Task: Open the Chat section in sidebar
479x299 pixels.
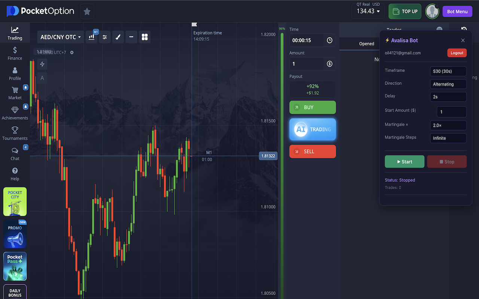Action: pos(15,154)
